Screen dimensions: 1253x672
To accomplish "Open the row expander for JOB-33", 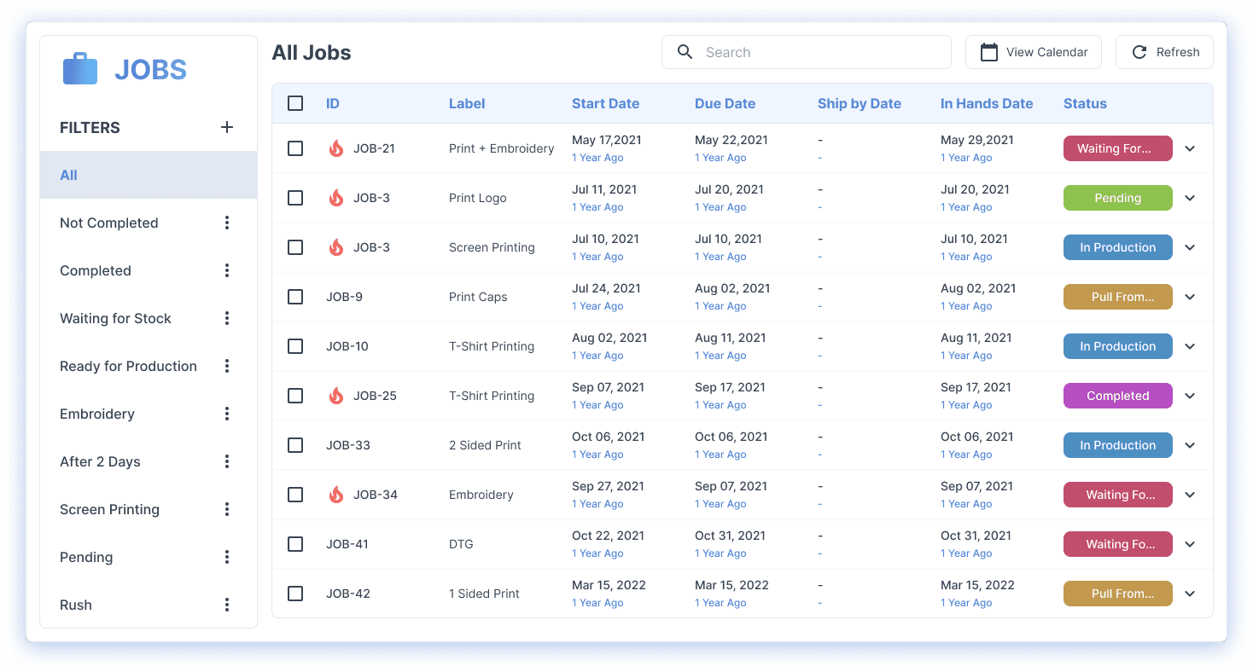I will 1190,444.
